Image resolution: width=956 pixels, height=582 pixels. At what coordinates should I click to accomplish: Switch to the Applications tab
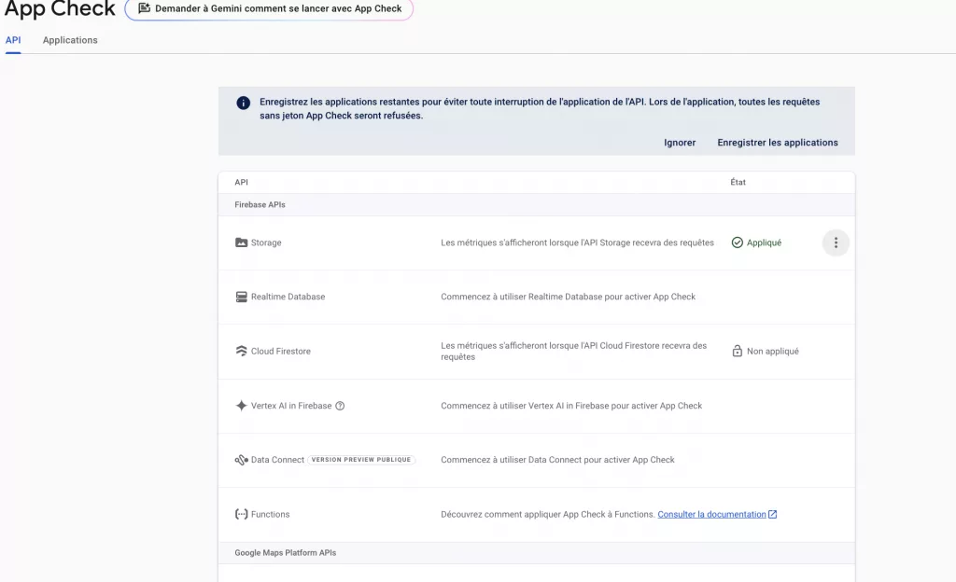[70, 40]
